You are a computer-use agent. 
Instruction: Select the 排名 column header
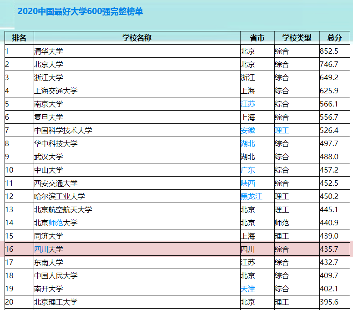tap(19, 38)
